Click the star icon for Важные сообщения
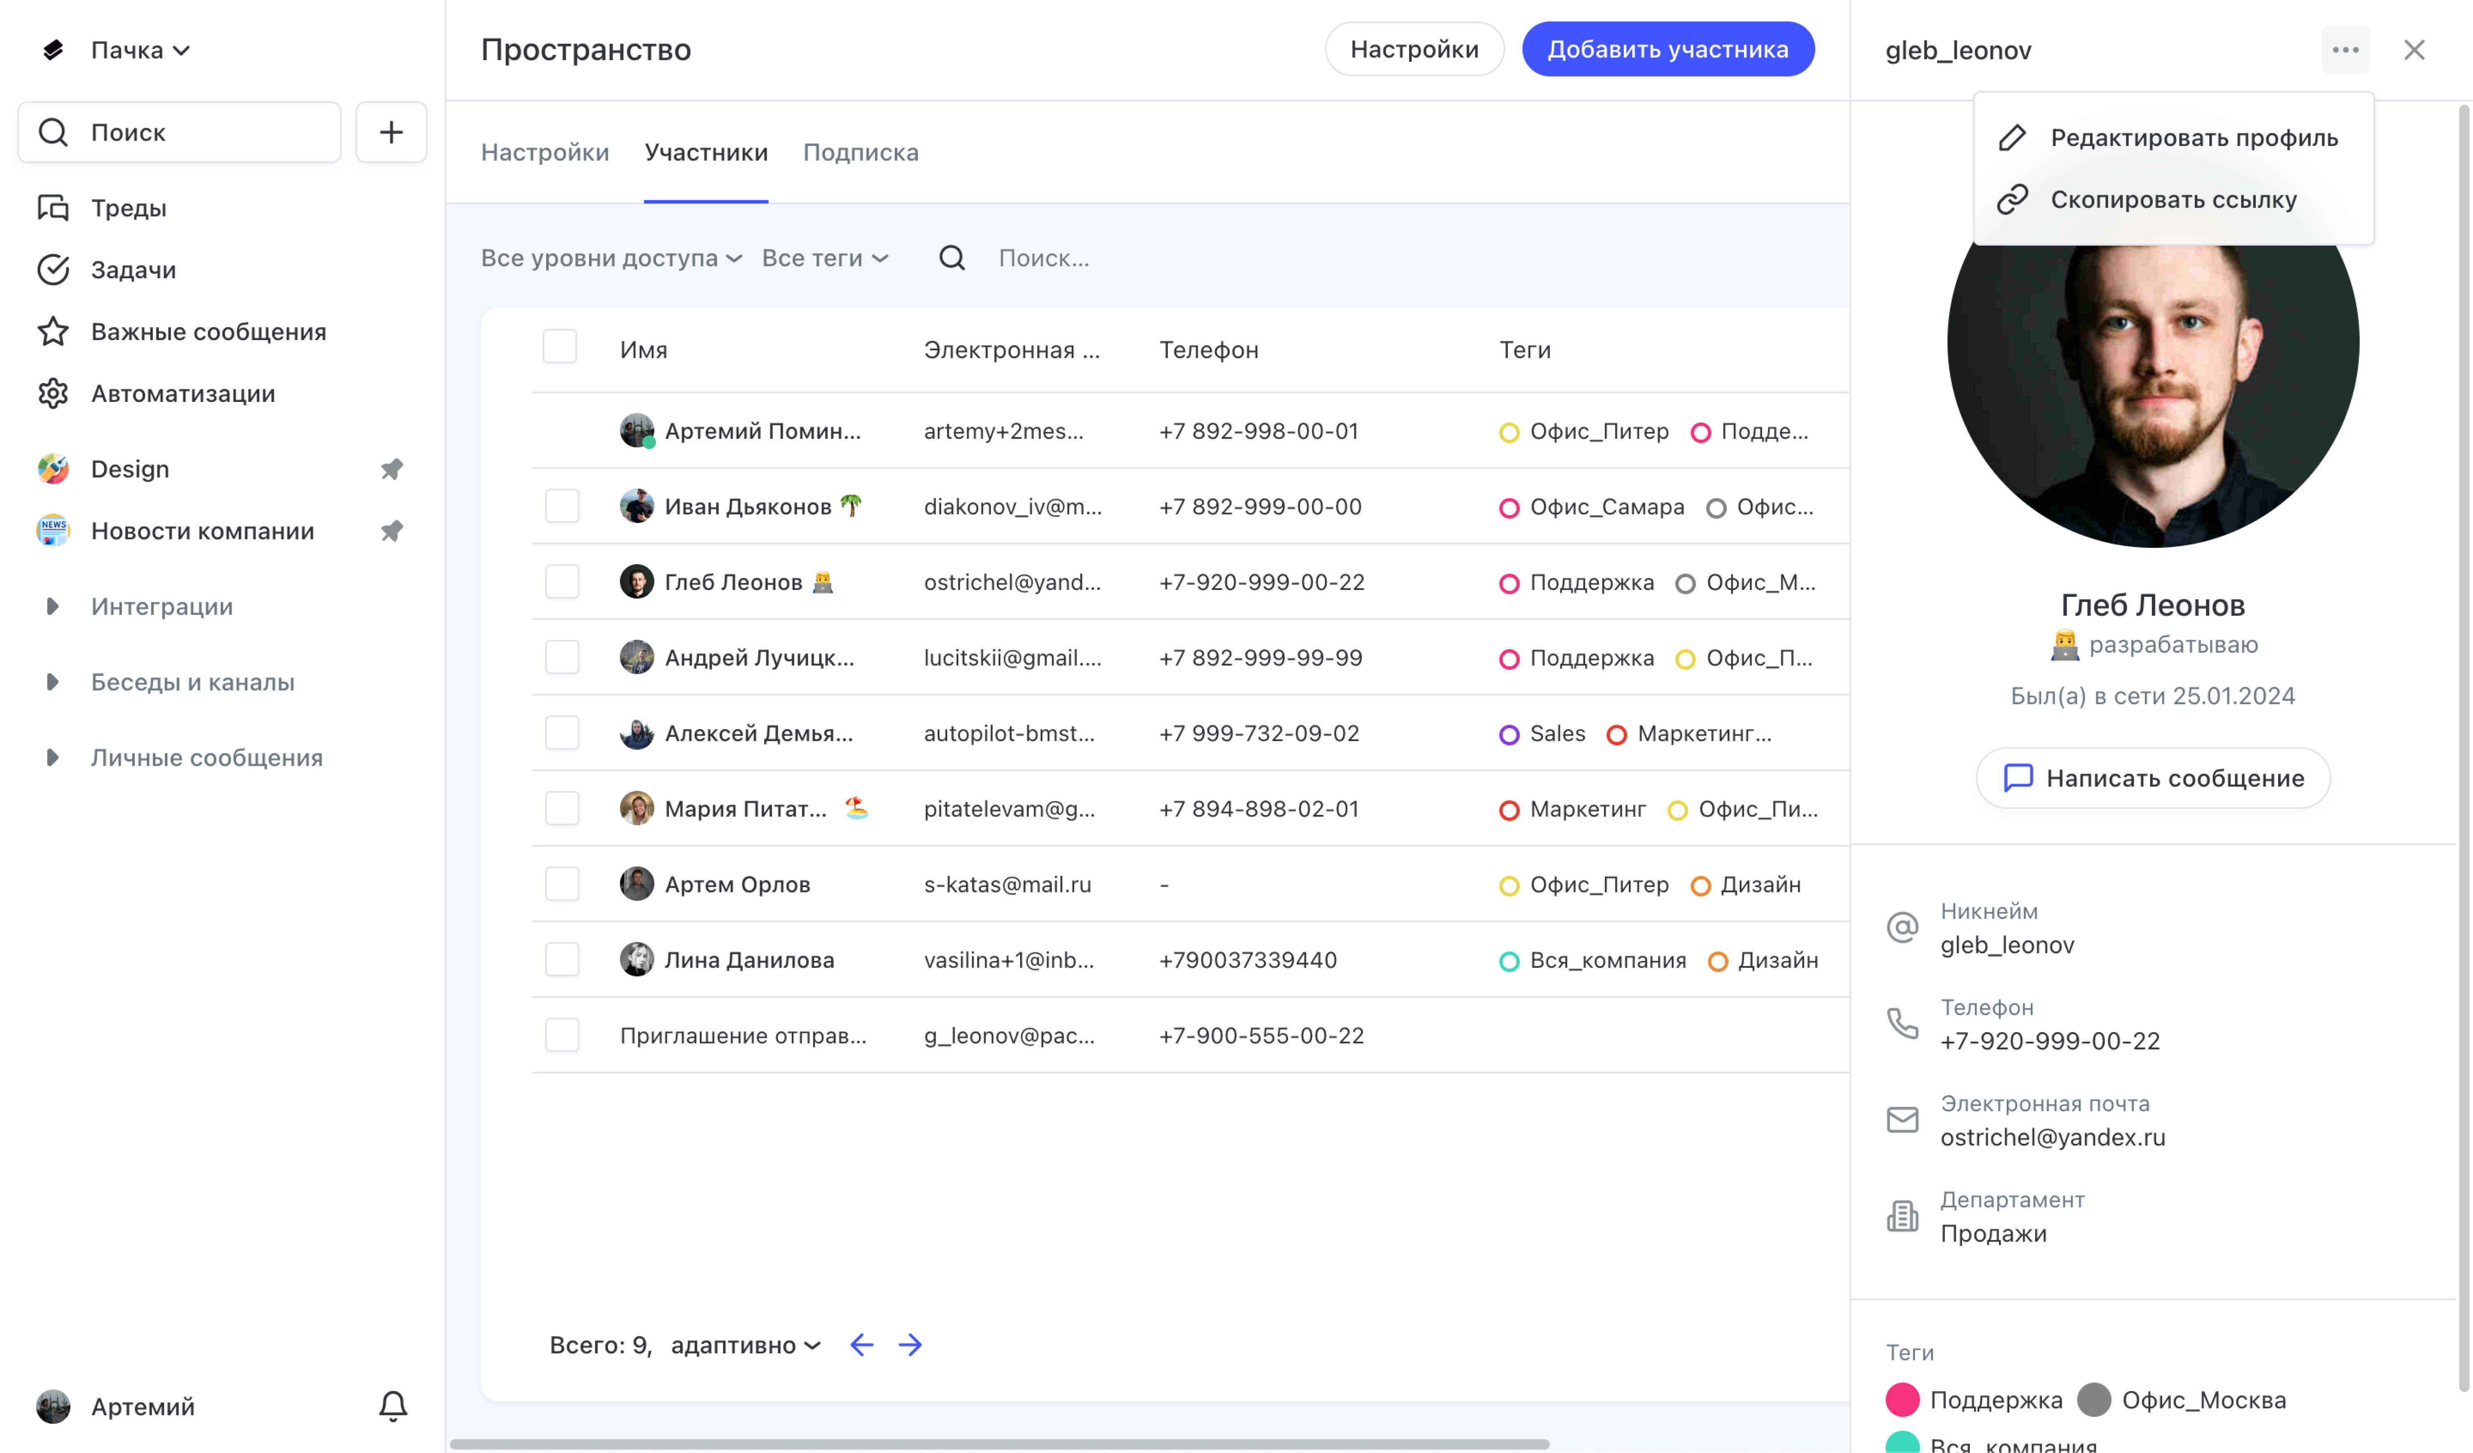2473x1453 pixels. (53, 332)
